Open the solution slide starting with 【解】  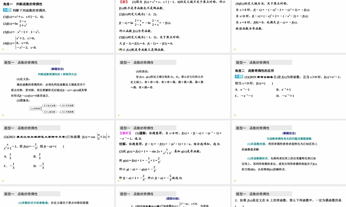click(x=173, y=26)
